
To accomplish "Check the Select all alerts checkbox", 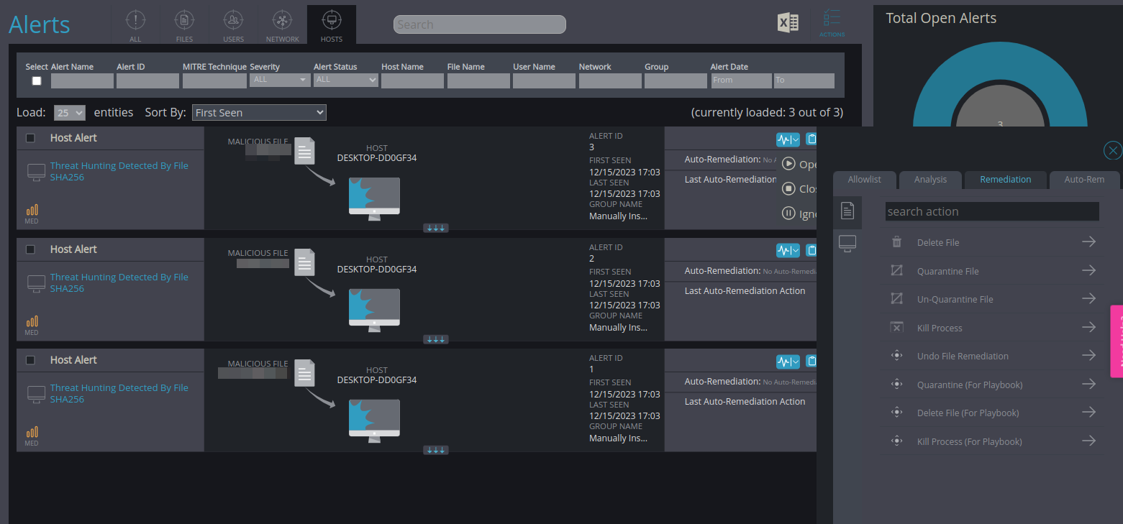I will click(37, 81).
